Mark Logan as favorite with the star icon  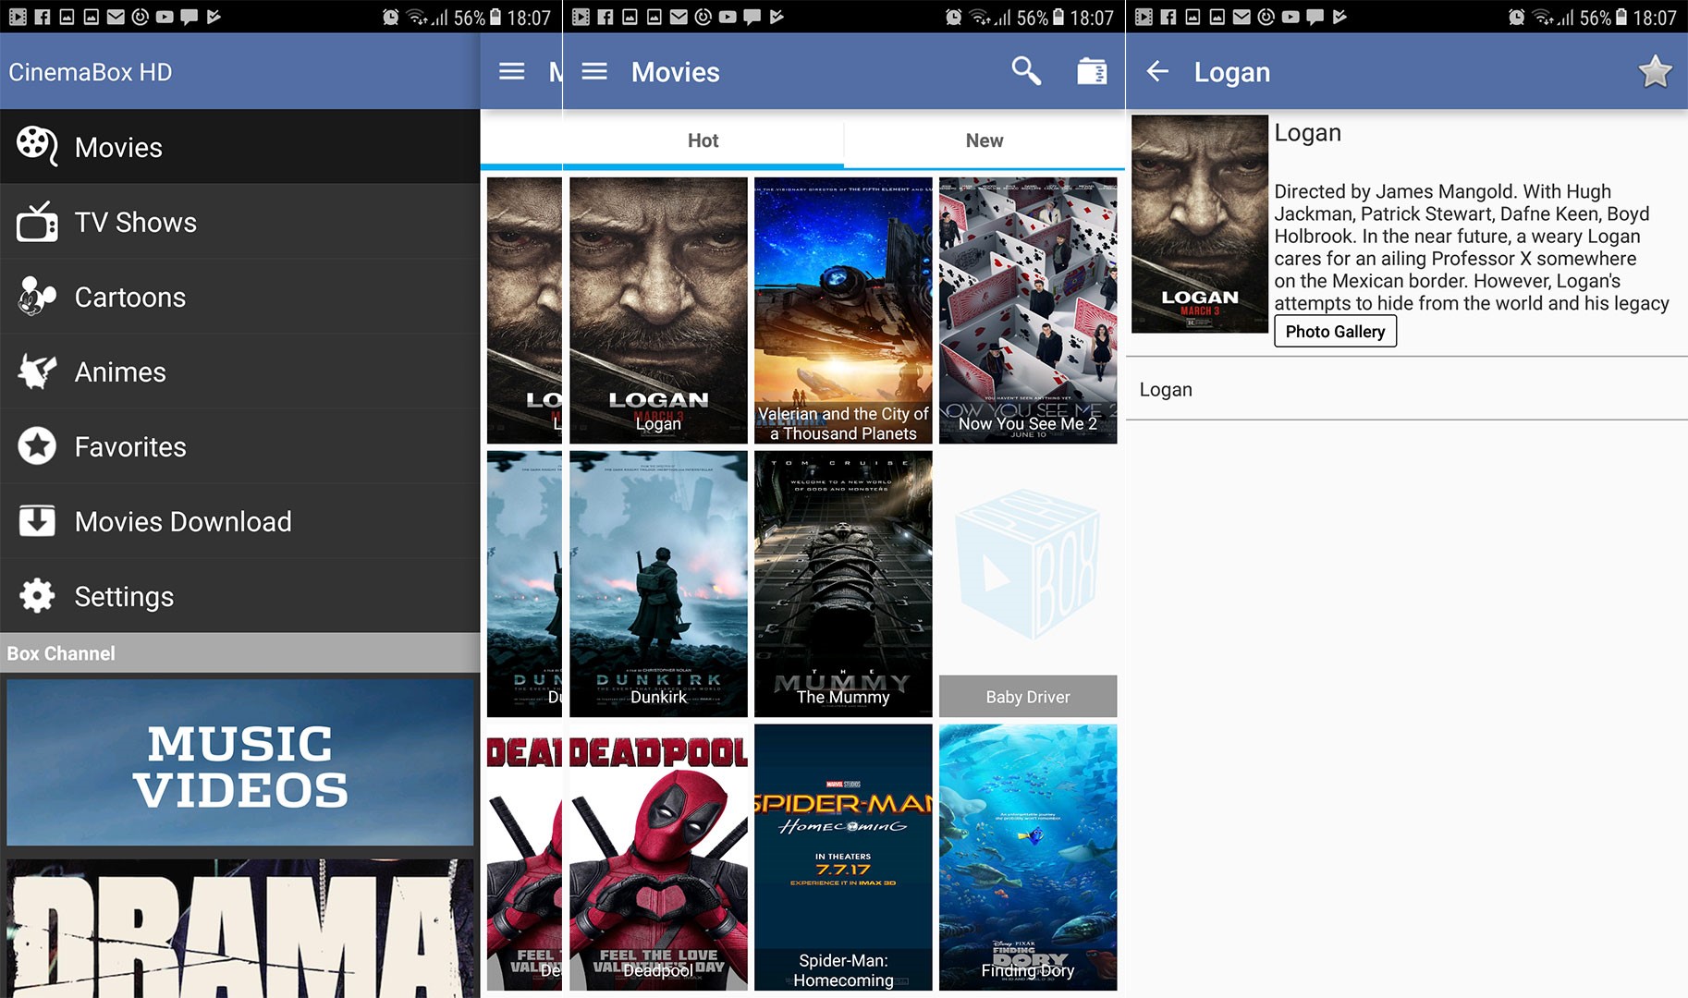point(1655,71)
